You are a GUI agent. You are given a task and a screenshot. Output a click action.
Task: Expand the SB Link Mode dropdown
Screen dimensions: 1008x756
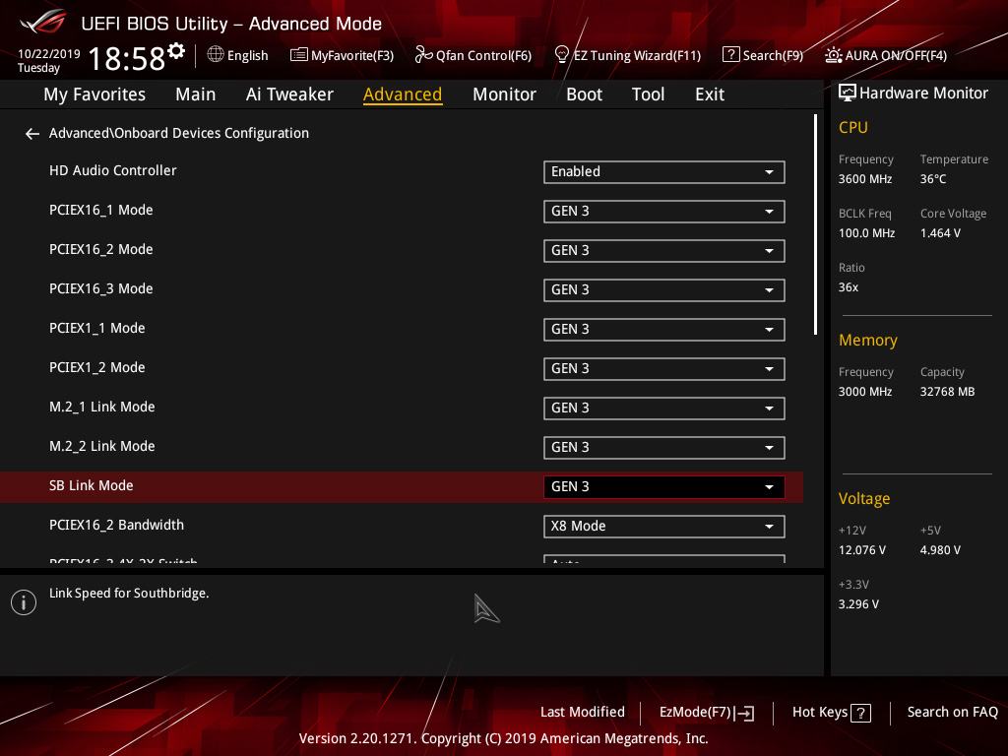coord(664,486)
